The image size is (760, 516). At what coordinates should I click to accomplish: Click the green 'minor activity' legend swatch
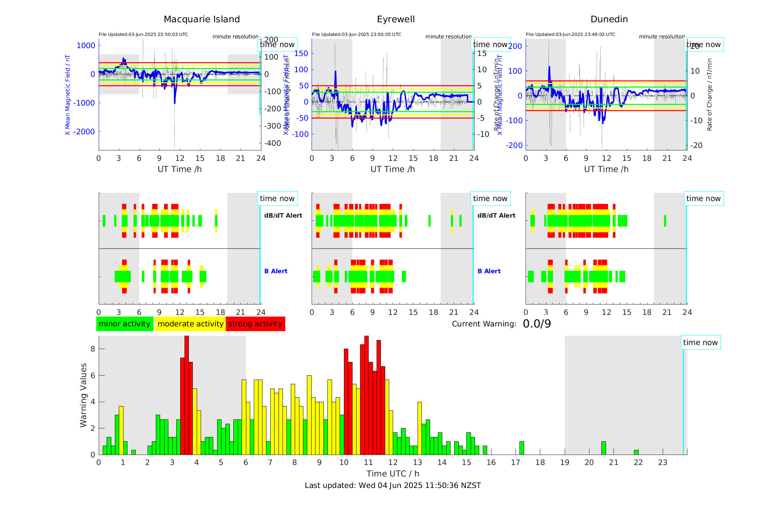[x=125, y=324]
